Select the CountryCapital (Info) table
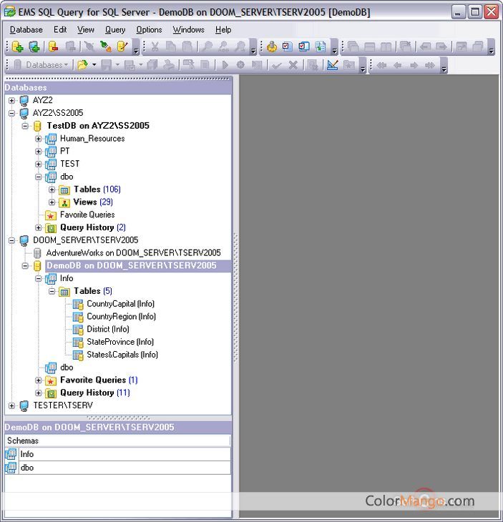 click(x=121, y=304)
